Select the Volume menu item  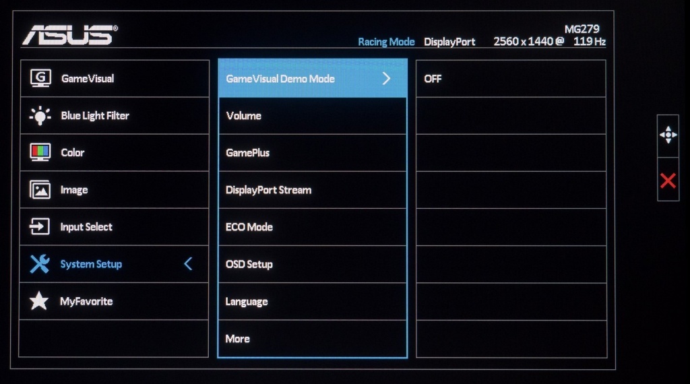313,116
